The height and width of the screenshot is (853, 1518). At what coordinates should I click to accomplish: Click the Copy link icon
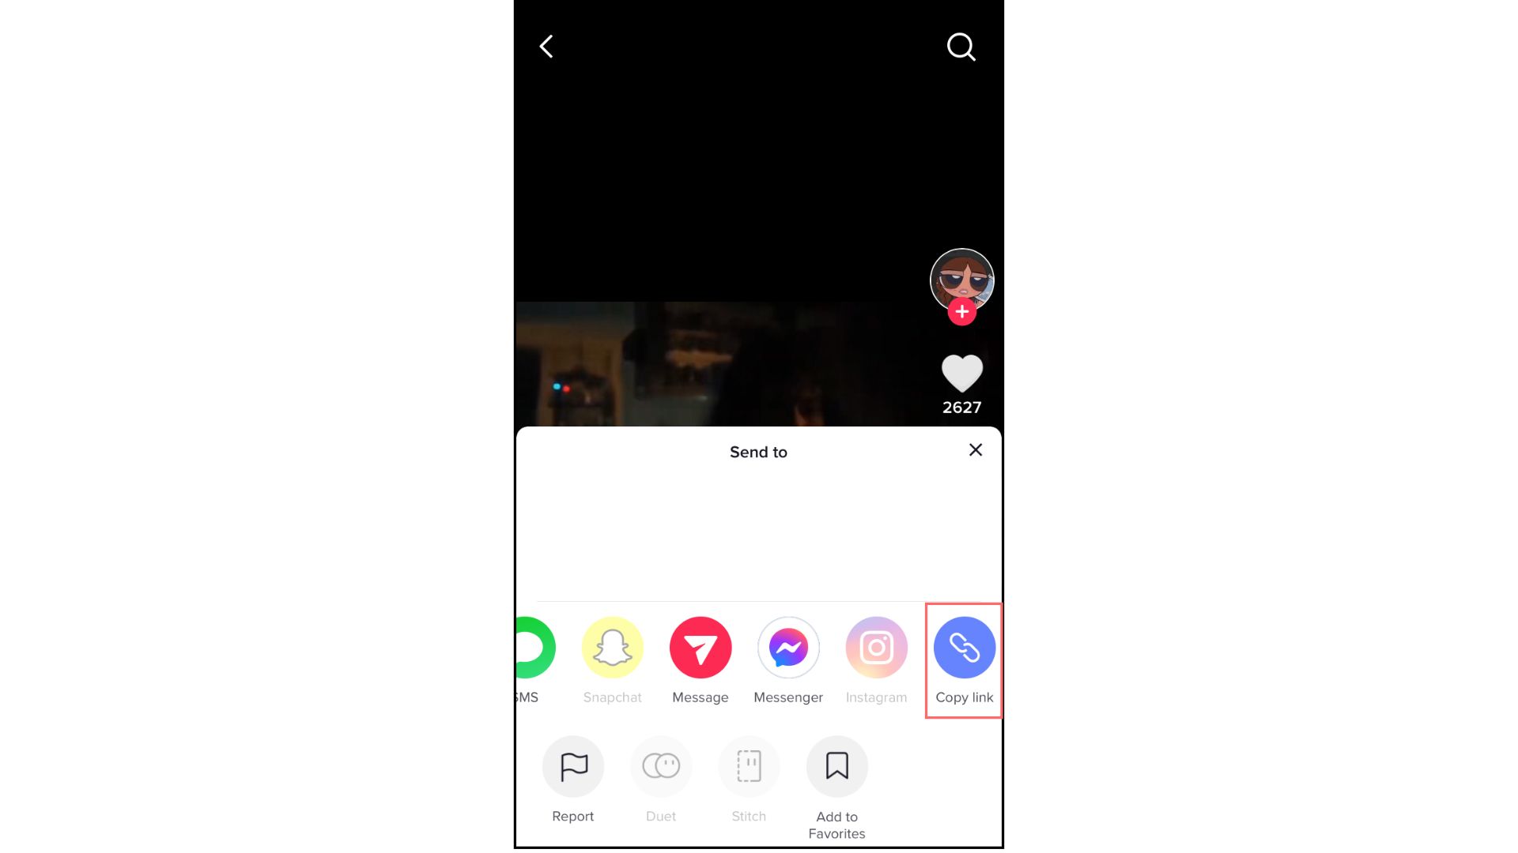(x=963, y=647)
